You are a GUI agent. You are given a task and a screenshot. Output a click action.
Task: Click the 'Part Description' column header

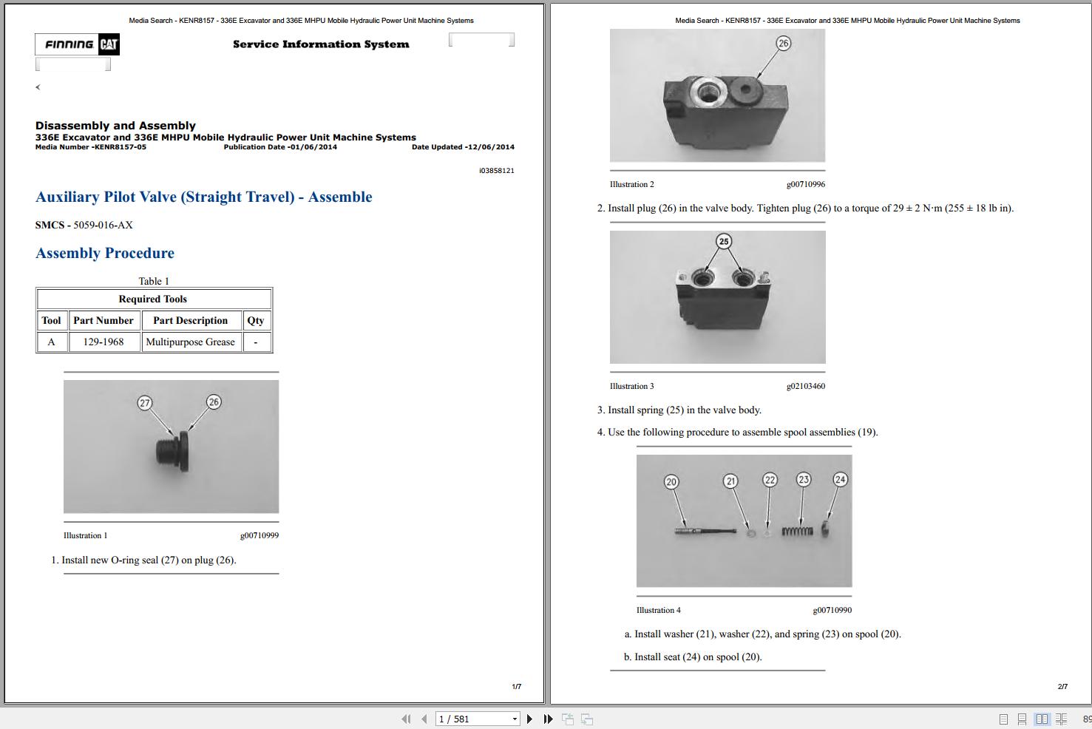coord(191,320)
